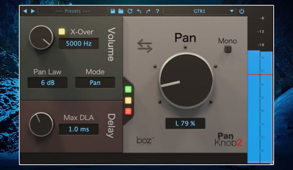Screen dimensions: 293x170
Task: Click the GTR1 dropdown arrow
Action: coord(232,11)
